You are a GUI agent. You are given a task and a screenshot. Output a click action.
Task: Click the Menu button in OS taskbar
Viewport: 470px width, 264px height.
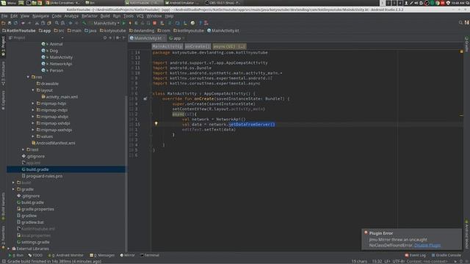pos(8,3)
